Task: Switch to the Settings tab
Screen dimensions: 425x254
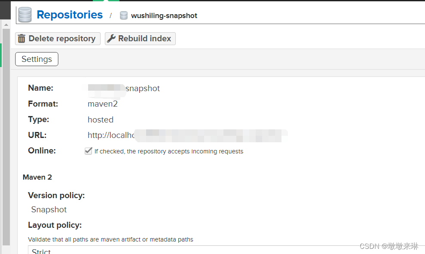Action: pyautogui.click(x=37, y=59)
